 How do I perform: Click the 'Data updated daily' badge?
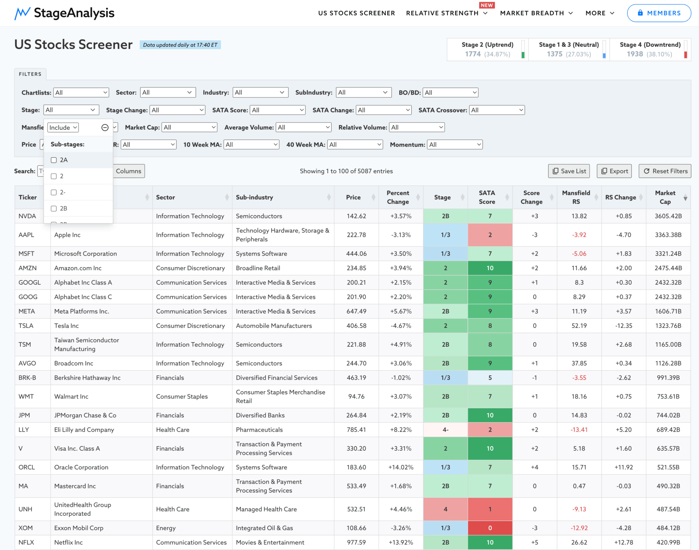point(180,45)
